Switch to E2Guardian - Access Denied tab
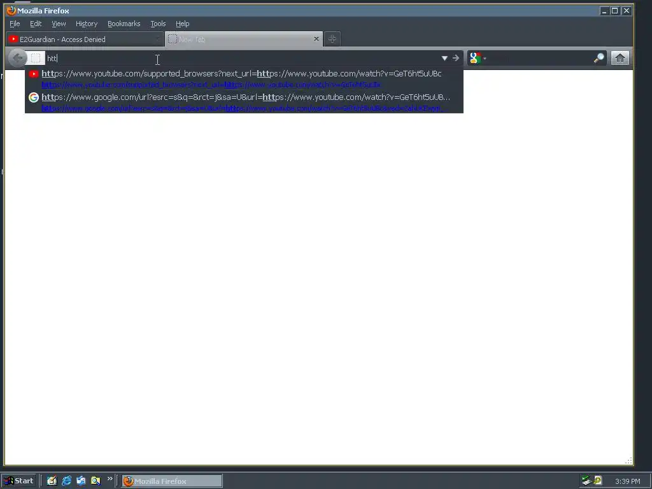The height and width of the screenshot is (489, 652). click(85, 39)
